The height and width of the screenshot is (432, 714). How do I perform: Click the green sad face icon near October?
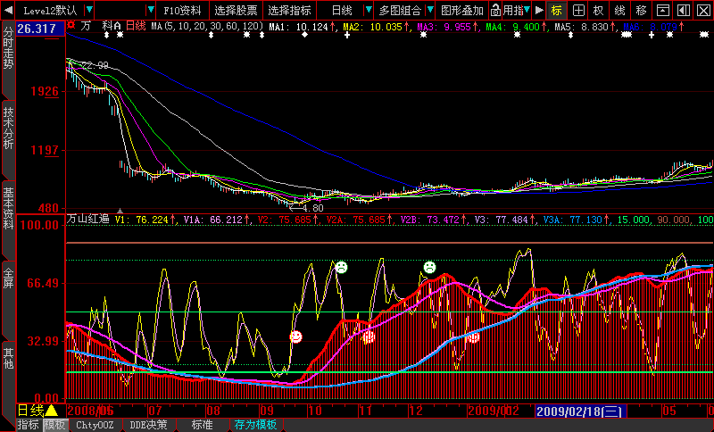[x=342, y=267]
